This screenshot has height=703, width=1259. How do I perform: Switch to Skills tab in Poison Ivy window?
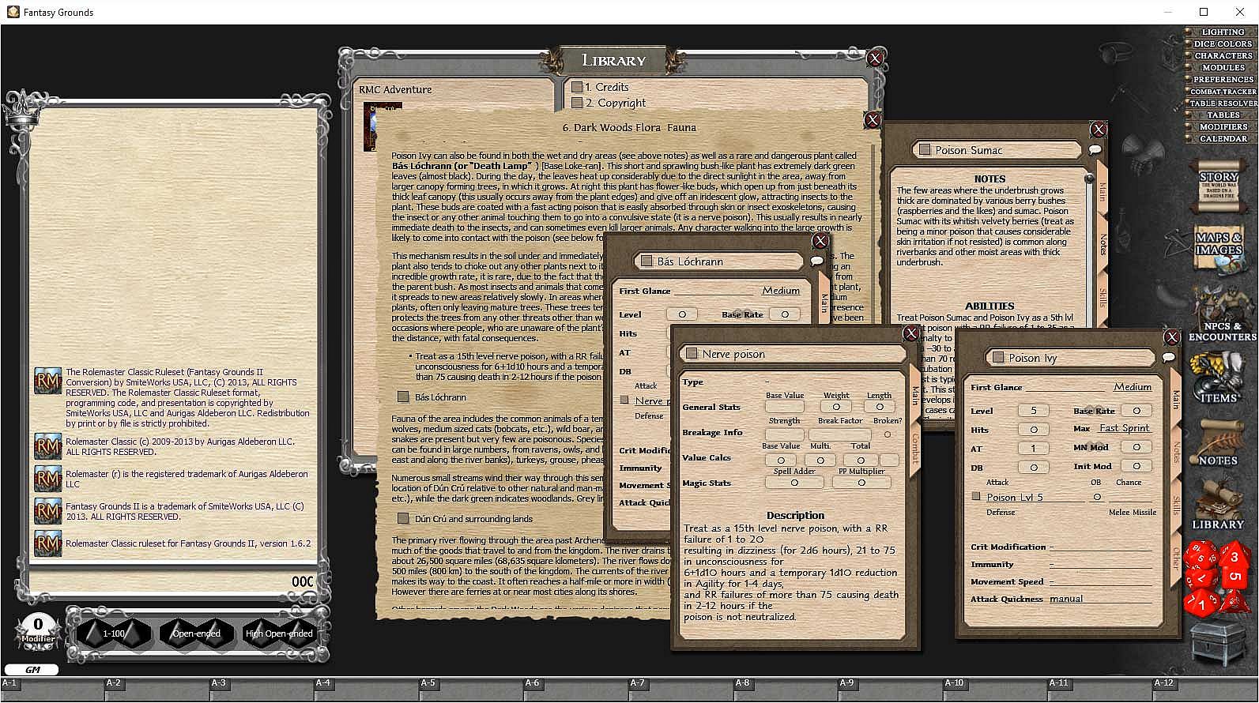tap(1176, 506)
